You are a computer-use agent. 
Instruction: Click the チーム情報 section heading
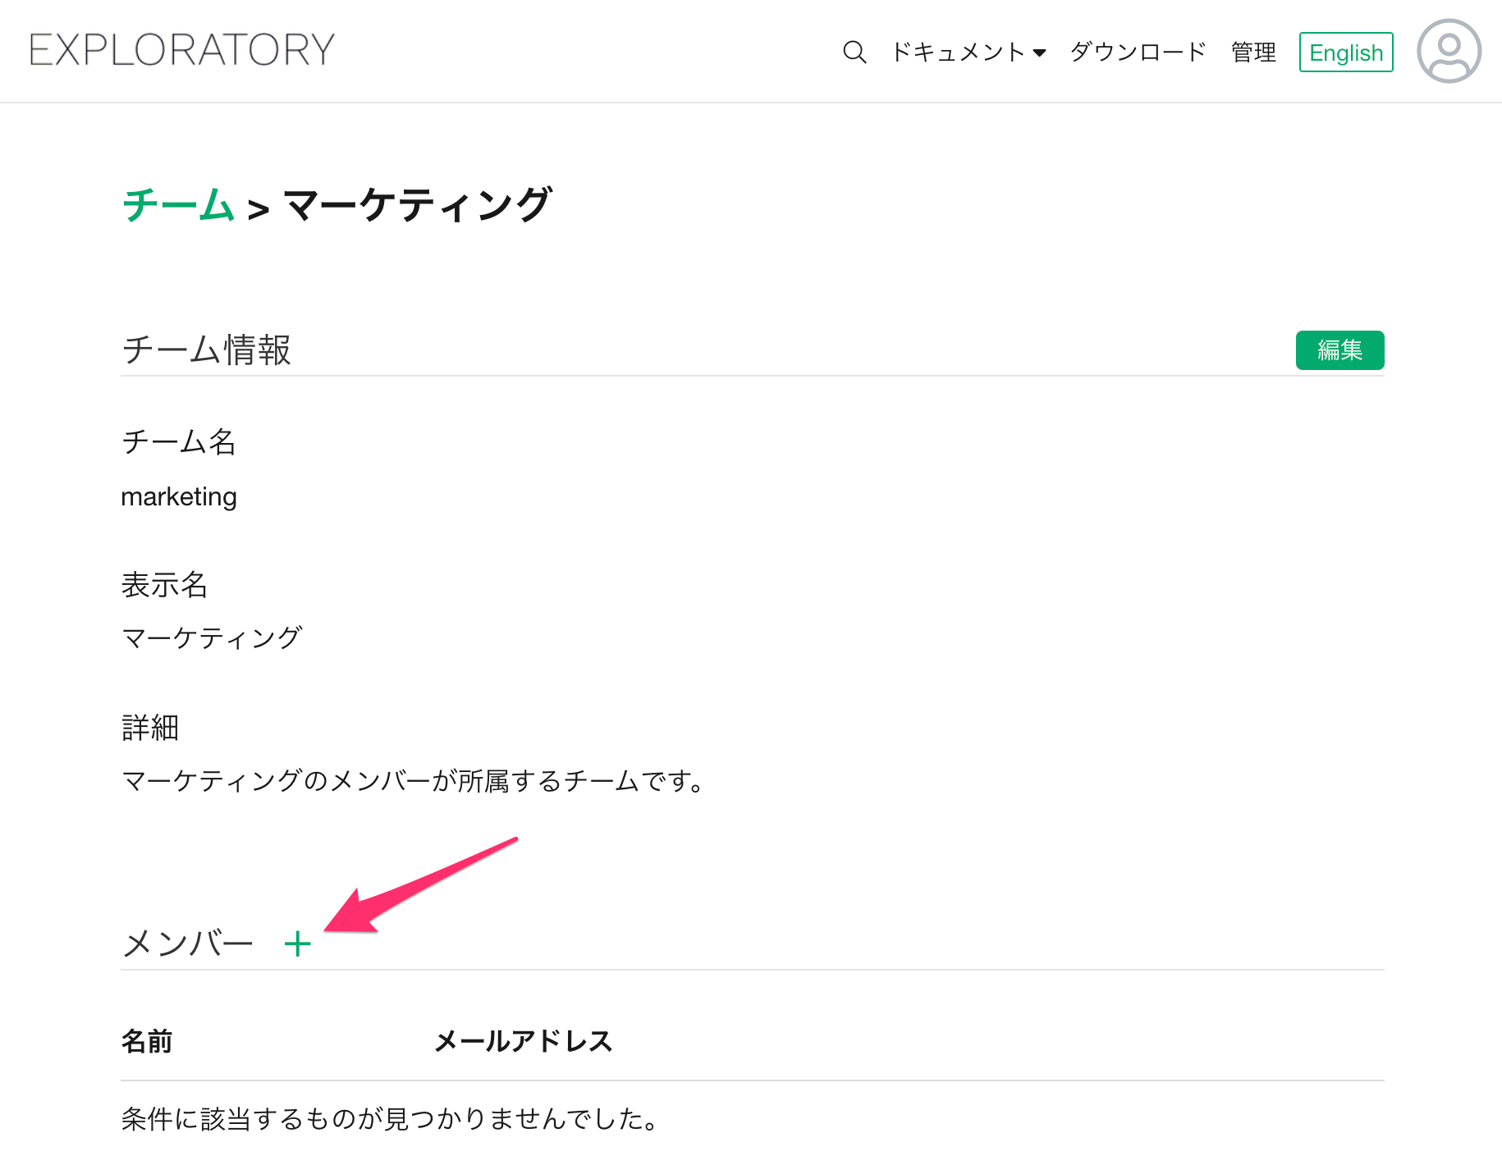206,349
